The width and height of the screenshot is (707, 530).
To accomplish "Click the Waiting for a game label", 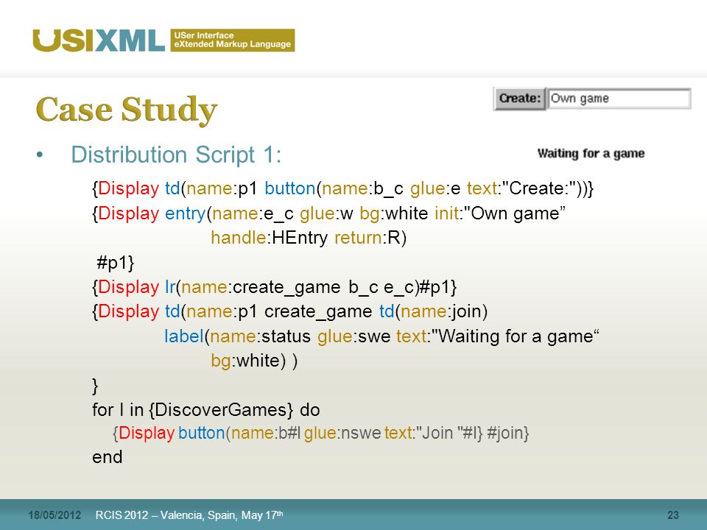I will 591,154.
